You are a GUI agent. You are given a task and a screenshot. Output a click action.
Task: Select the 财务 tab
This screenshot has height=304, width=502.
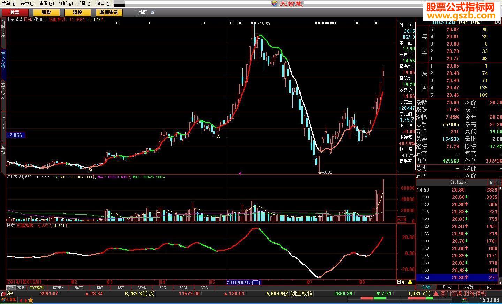[447, 287]
